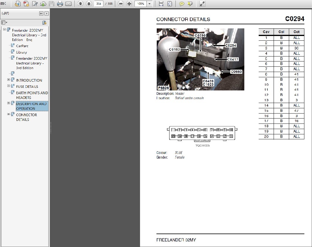Click the FREELANDER 02MY footer text
The height and width of the screenshot is (247, 312).
(x=176, y=240)
